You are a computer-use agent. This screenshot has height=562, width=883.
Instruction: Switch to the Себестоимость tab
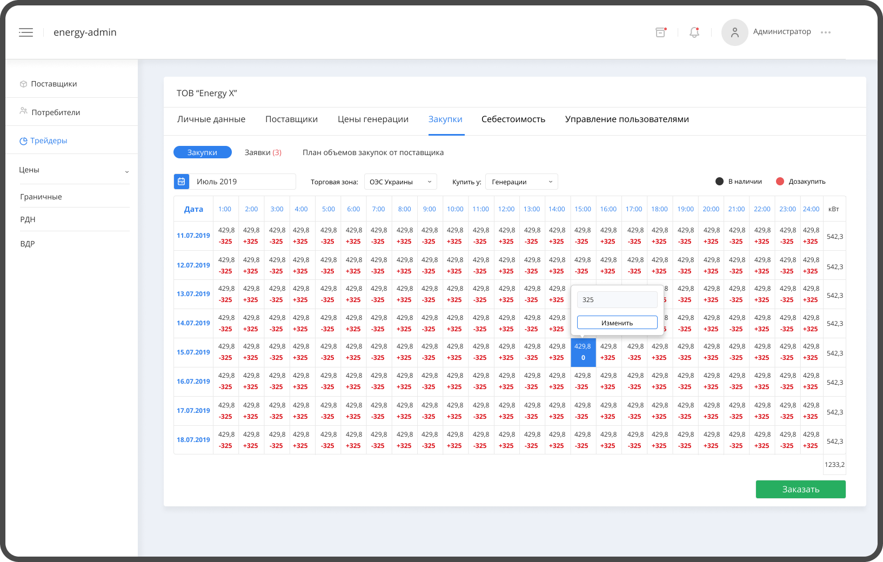point(513,119)
